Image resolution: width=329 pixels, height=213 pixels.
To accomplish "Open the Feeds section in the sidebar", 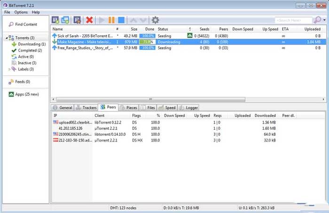I will tap(22, 82).
